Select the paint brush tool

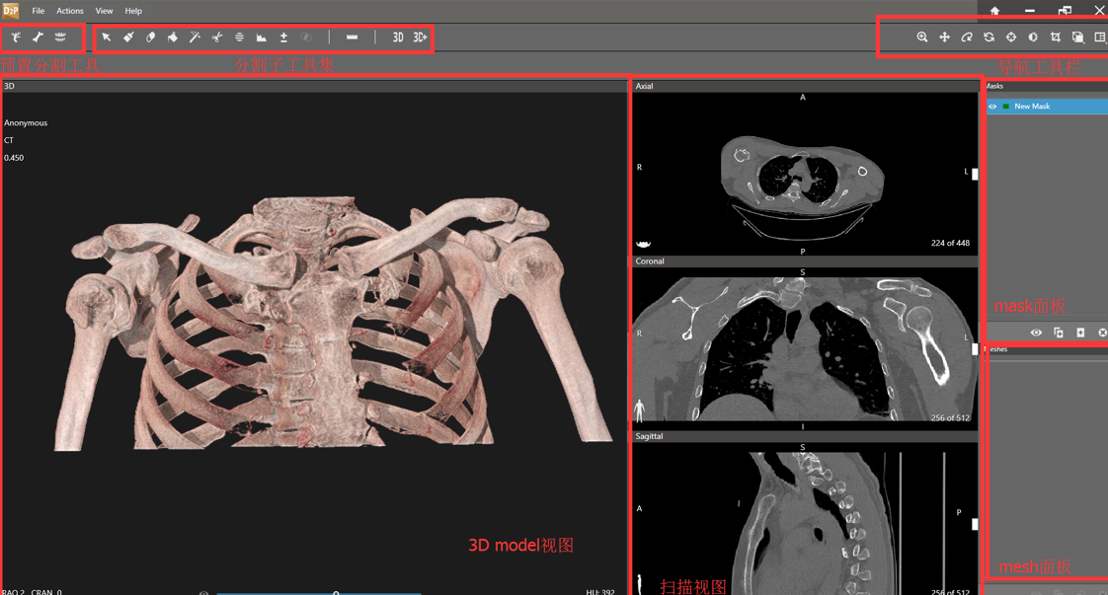pyautogui.click(x=128, y=37)
